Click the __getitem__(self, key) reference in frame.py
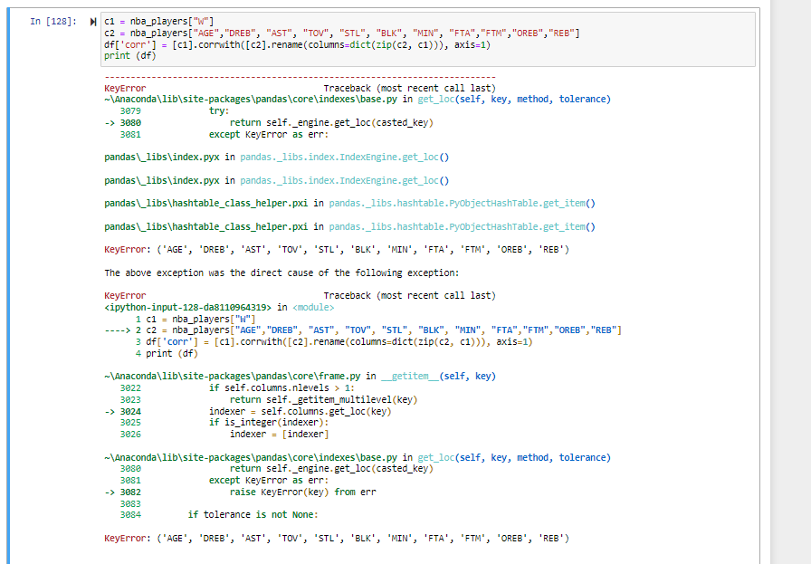This screenshot has height=564, width=811. point(439,377)
